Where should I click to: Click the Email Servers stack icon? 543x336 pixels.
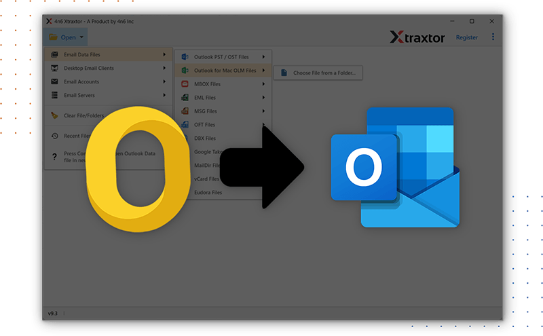pyautogui.click(x=54, y=95)
